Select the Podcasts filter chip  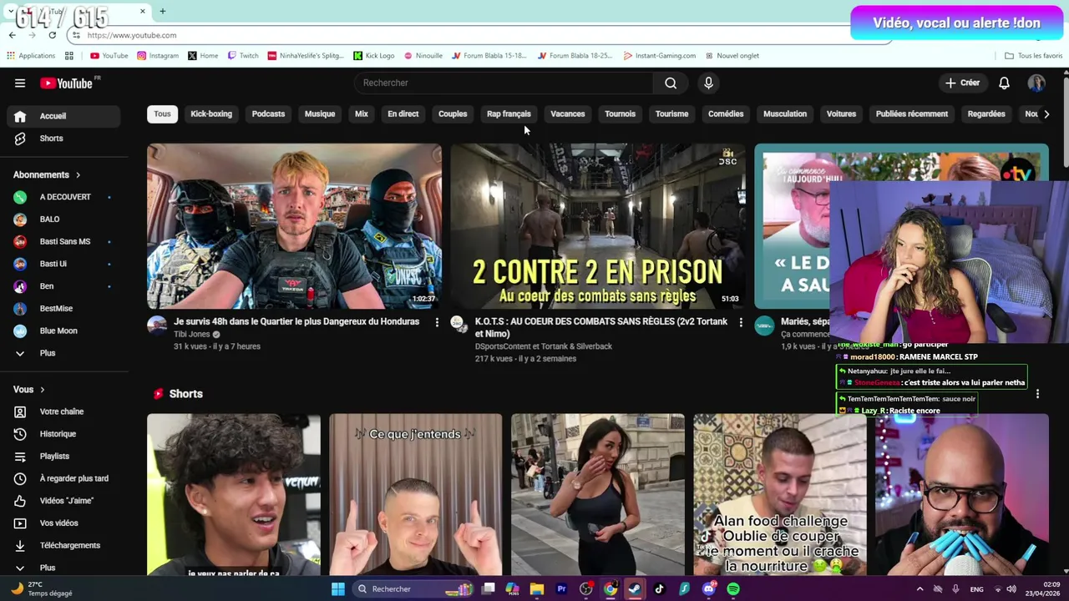(x=268, y=114)
